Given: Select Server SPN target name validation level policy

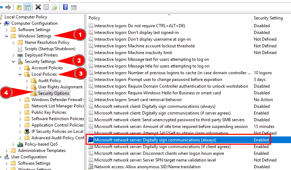Looking at the screenshot, I should [x=155, y=160].
